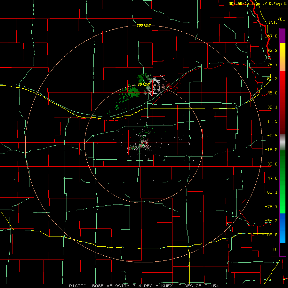Click the -78.7 velocity scale value
This screenshot has width=288, height=288.
[271, 207]
